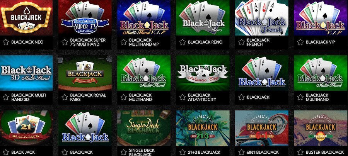Screen dimensions: 348x156
Task: Favorite Blackjack Neo with its star icon
Action: [x=6, y=42]
